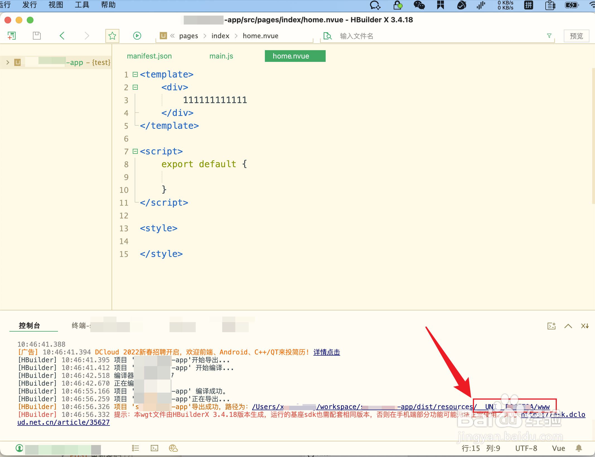Expand the -app project tree node
This screenshot has width=595, height=457.
point(8,62)
